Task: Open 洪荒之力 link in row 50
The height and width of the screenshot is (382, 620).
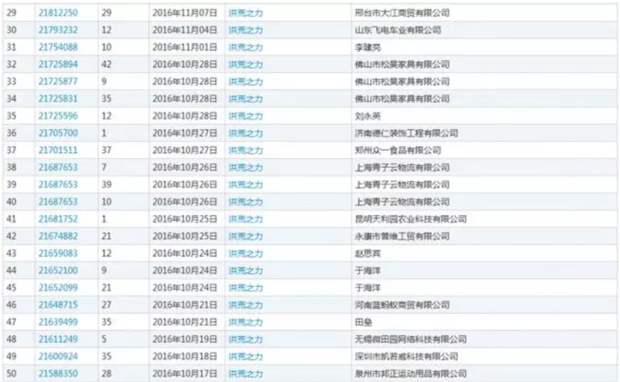Action: [245, 374]
